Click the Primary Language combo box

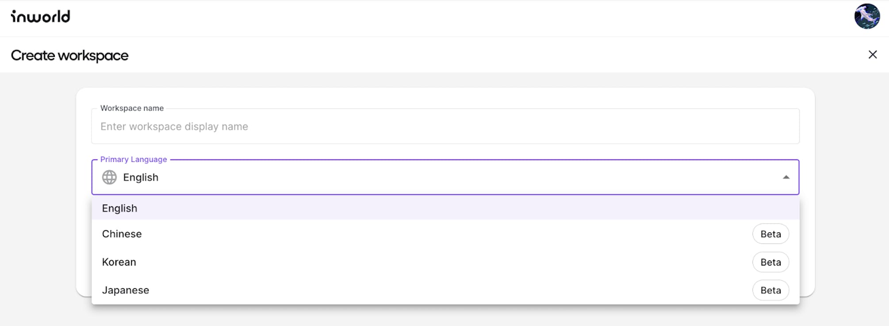tap(442, 177)
